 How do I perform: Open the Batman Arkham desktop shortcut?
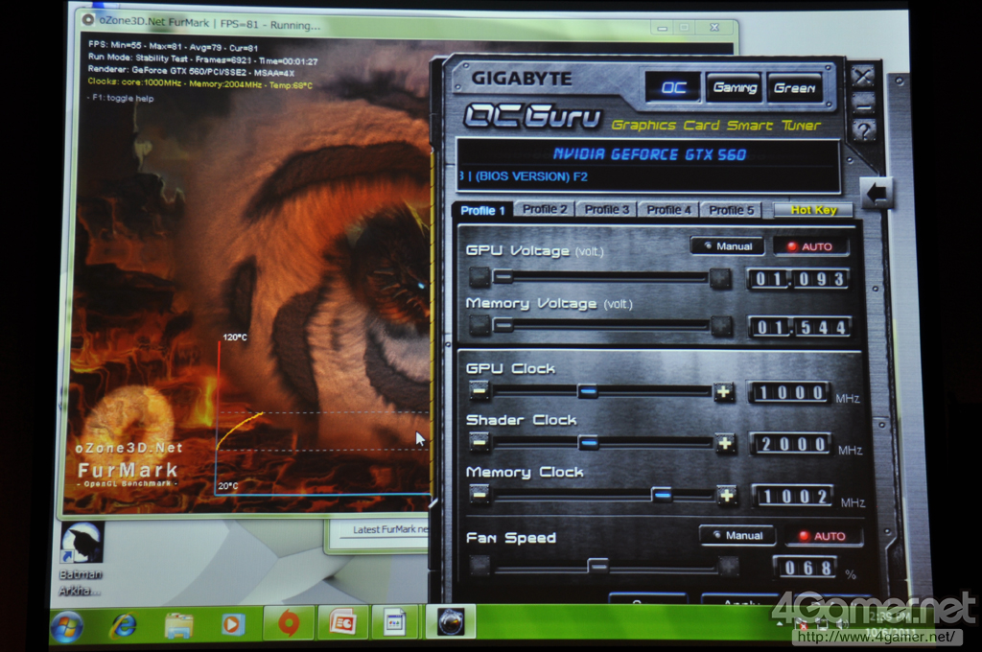(x=82, y=559)
